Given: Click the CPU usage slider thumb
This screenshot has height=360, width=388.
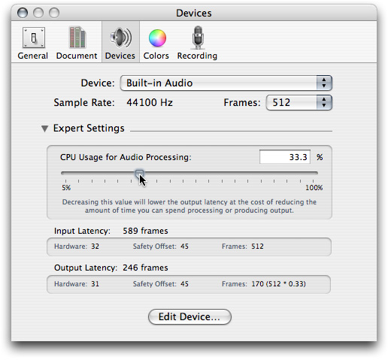Looking at the screenshot, I should click(x=139, y=174).
